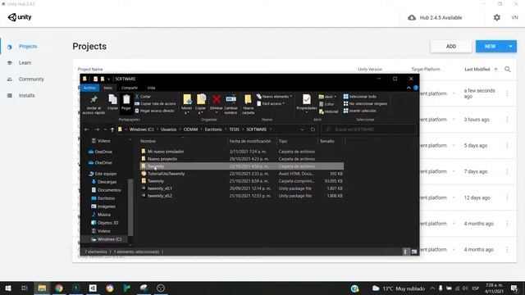Click the navigation pane scrollbar
The height and width of the screenshot is (295, 525).
130,206
